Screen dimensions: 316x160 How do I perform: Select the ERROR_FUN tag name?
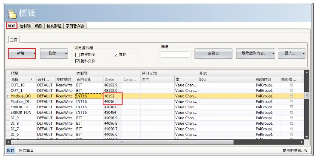[21, 112]
